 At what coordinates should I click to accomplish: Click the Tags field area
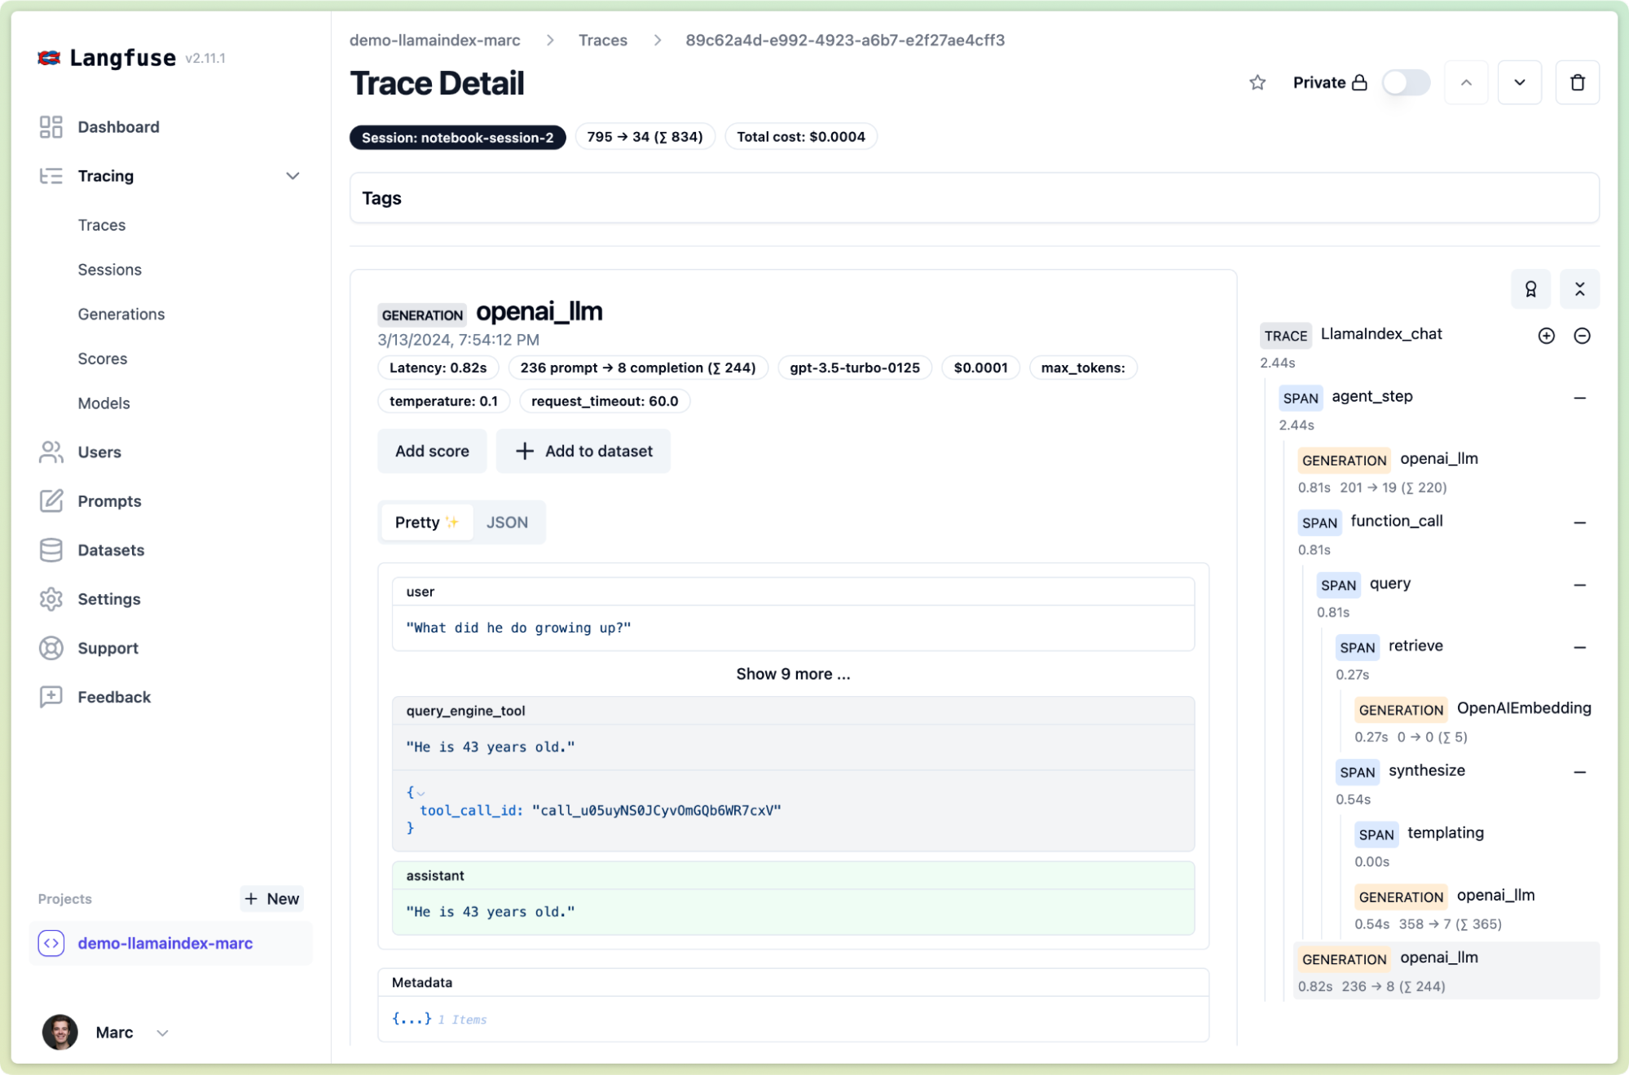click(x=974, y=198)
